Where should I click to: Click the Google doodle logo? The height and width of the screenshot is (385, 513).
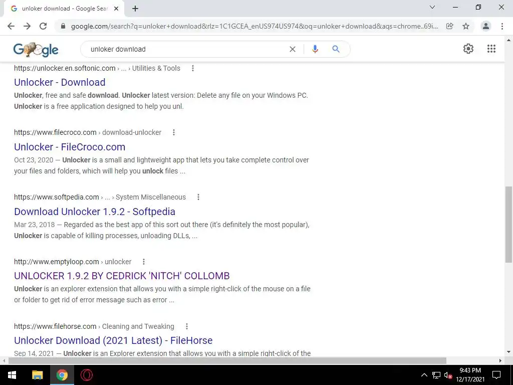point(36,50)
